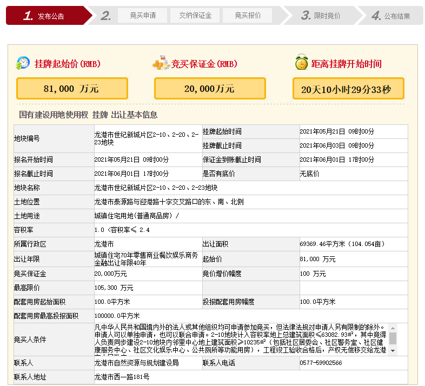Click the 竞买人条件 row label

click(x=30, y=340)
